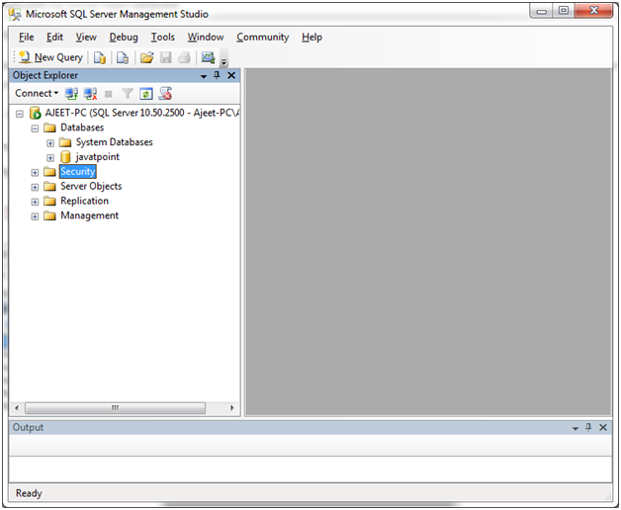Select the AJEET-PC server entry
Image resolution: width=621 pixels, height=510 pixels.
142,113
